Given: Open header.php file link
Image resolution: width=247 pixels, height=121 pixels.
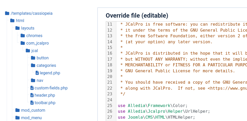Looking at the screenshot, I should coord(45,95).
